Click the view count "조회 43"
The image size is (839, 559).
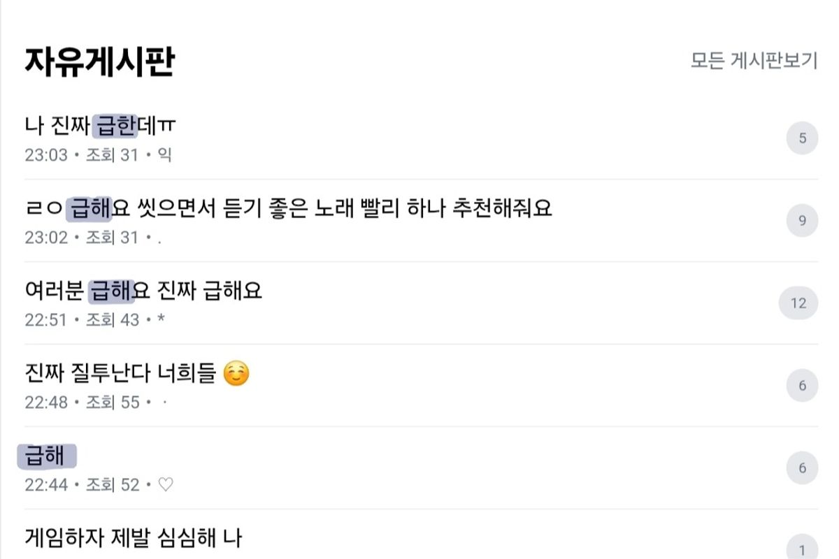pos(113,320)
